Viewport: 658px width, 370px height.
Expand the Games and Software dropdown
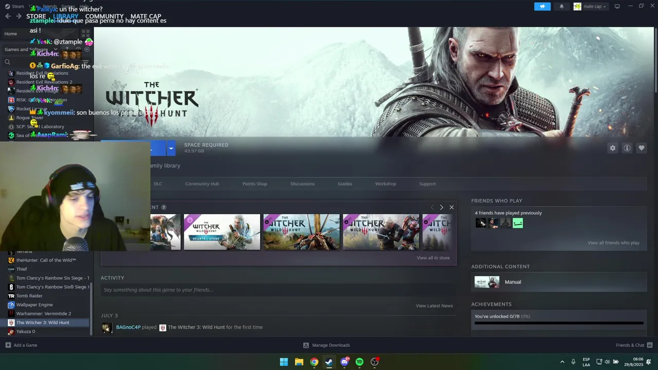tap(56, 49)
